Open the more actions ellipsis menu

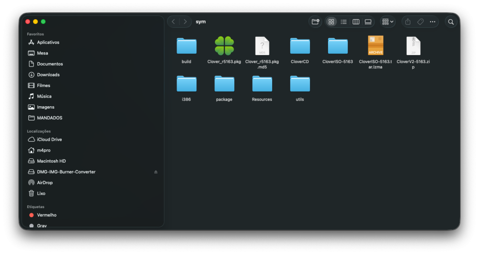point(433,22)
